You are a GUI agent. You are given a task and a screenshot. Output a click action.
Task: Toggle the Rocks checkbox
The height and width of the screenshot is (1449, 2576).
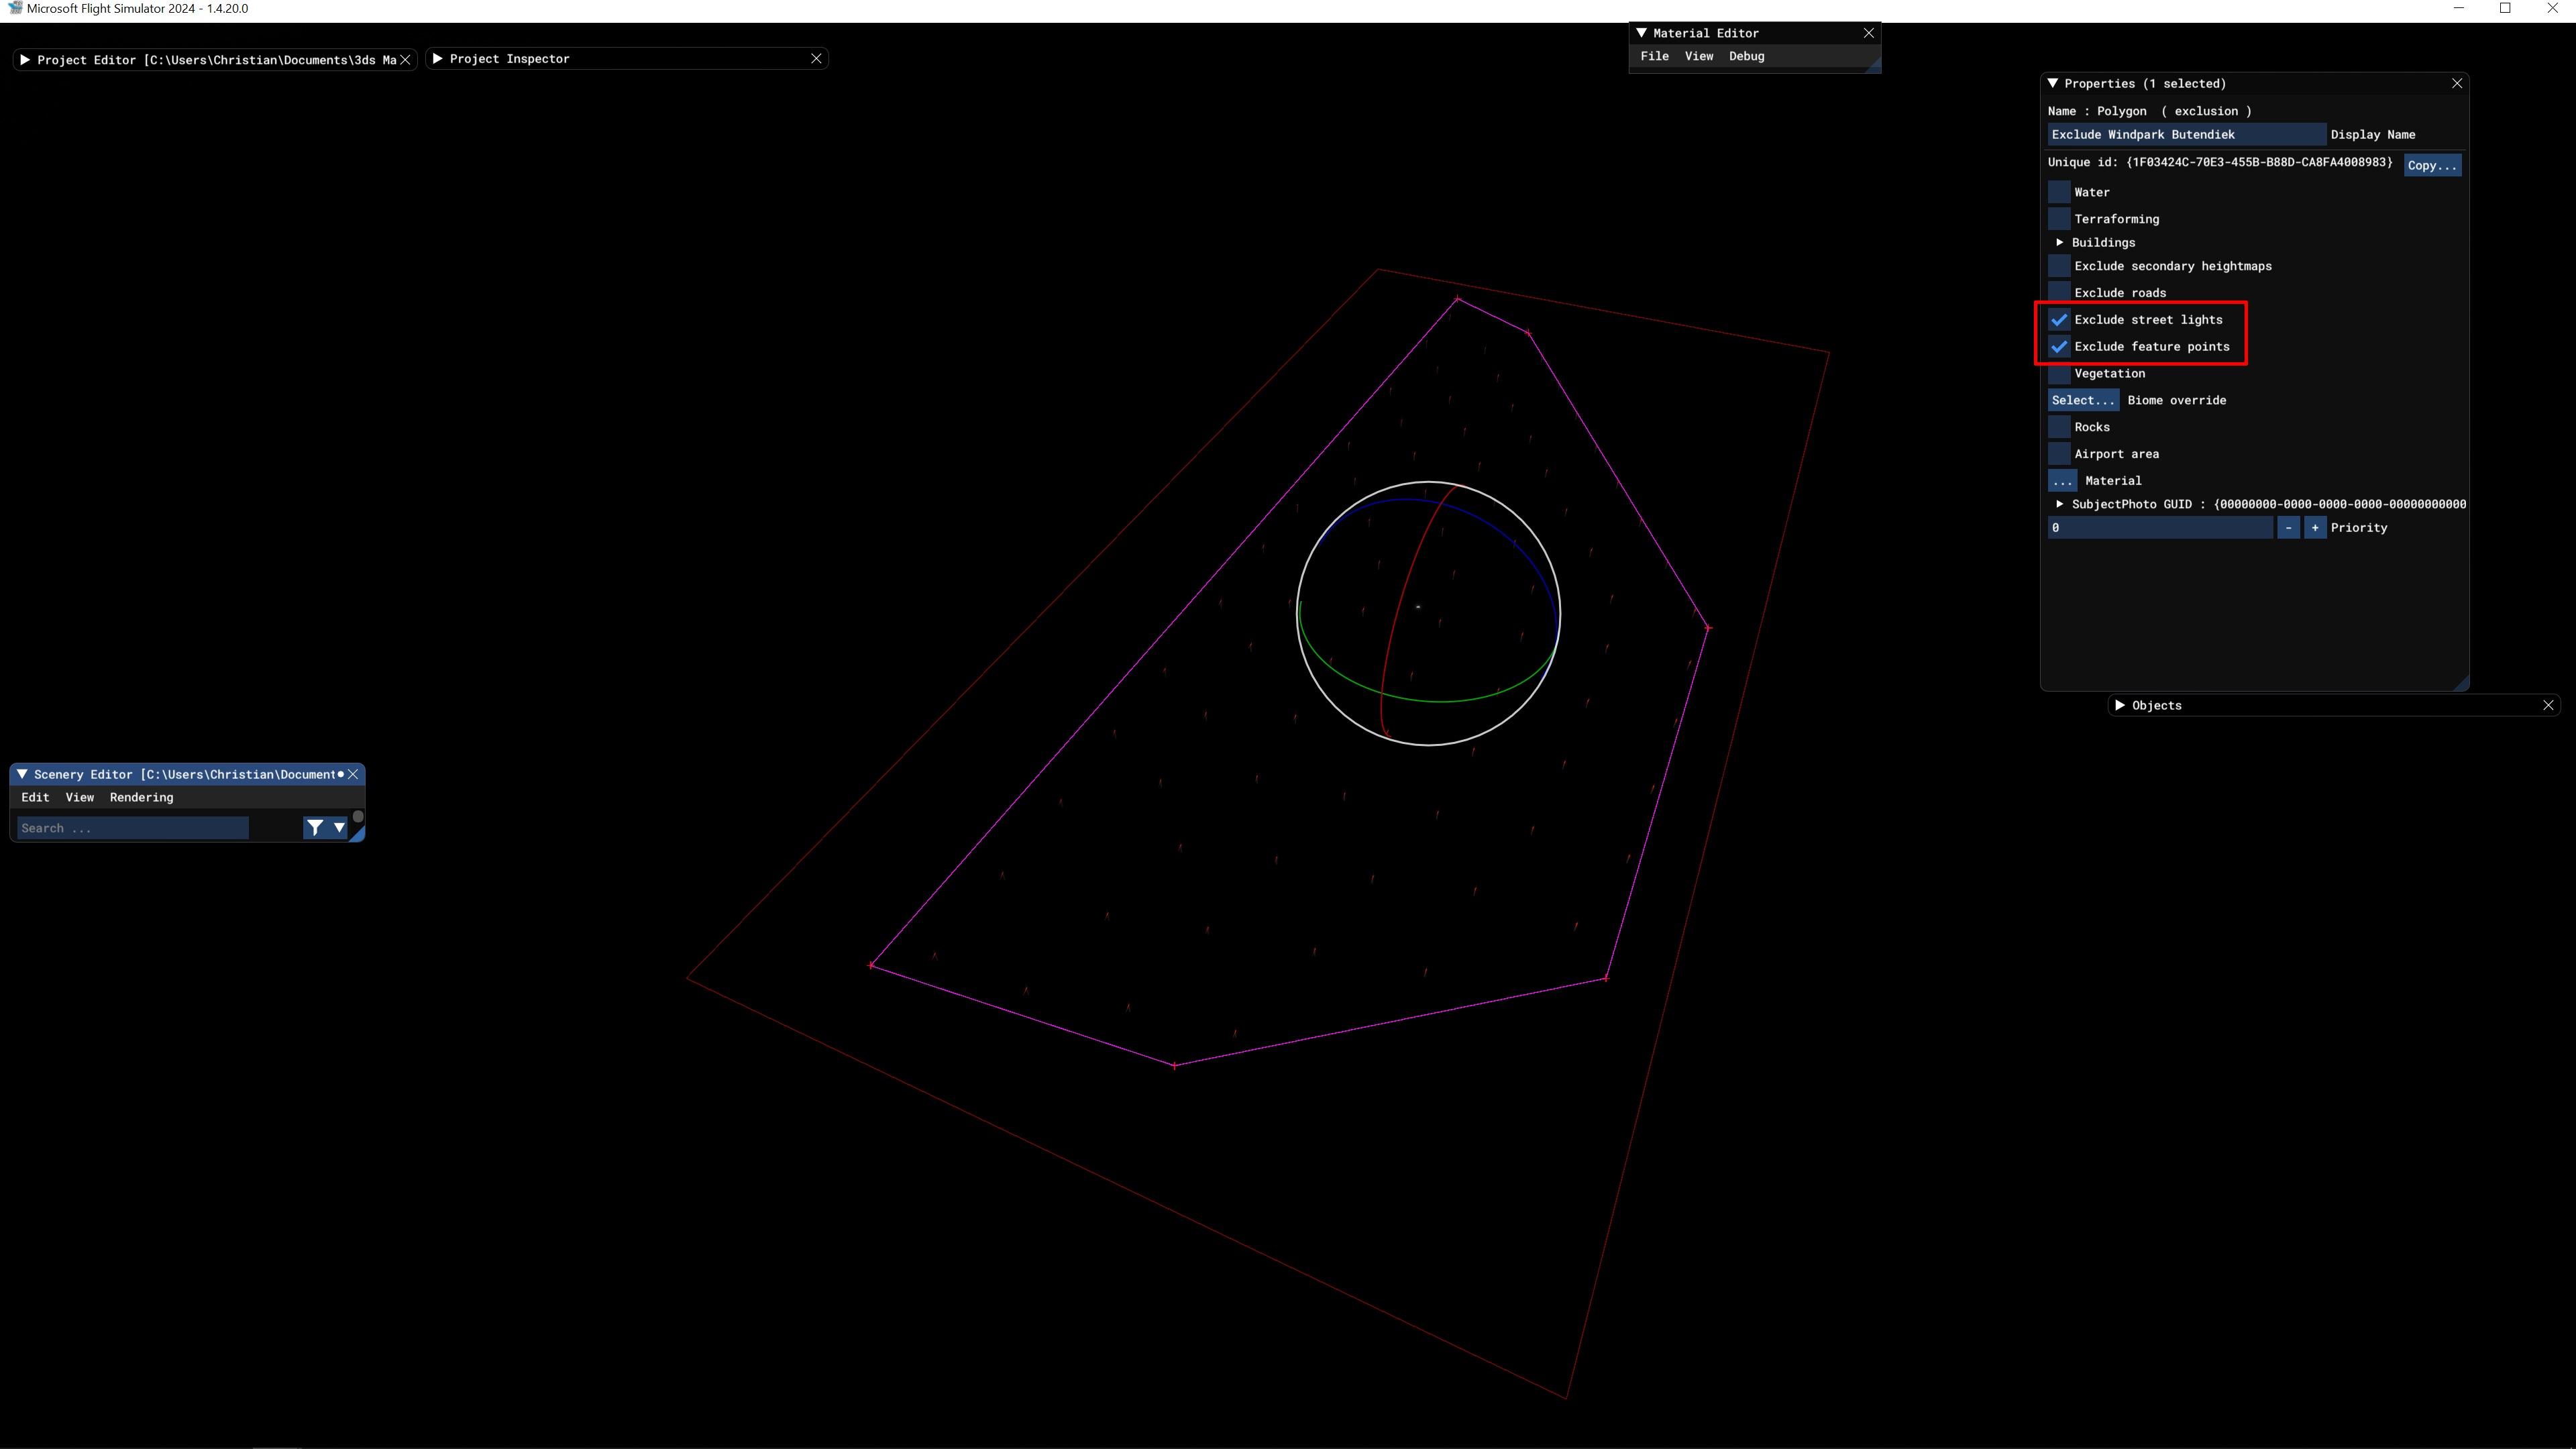[2059, 427]
